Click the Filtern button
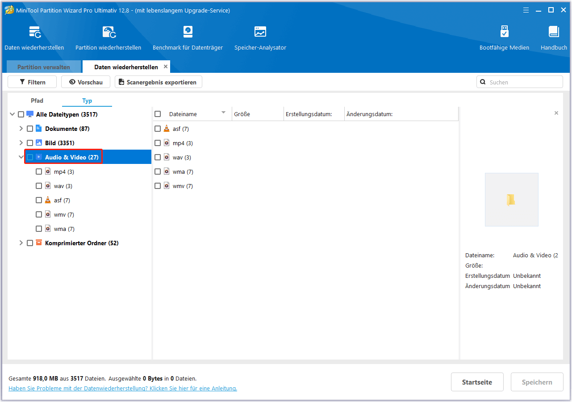572x402 pixels. (32, 82)
